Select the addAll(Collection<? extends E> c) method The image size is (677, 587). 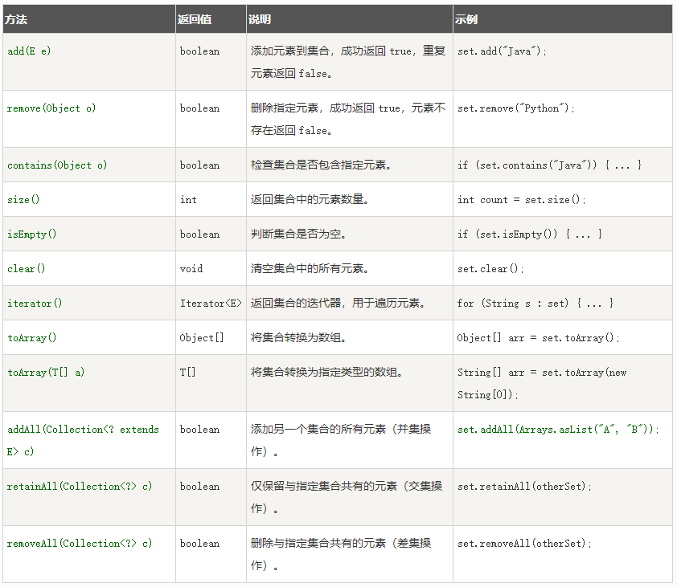pos(83,440)
